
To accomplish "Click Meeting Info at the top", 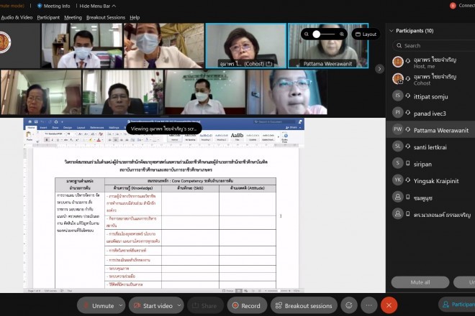I will (53, 6).
